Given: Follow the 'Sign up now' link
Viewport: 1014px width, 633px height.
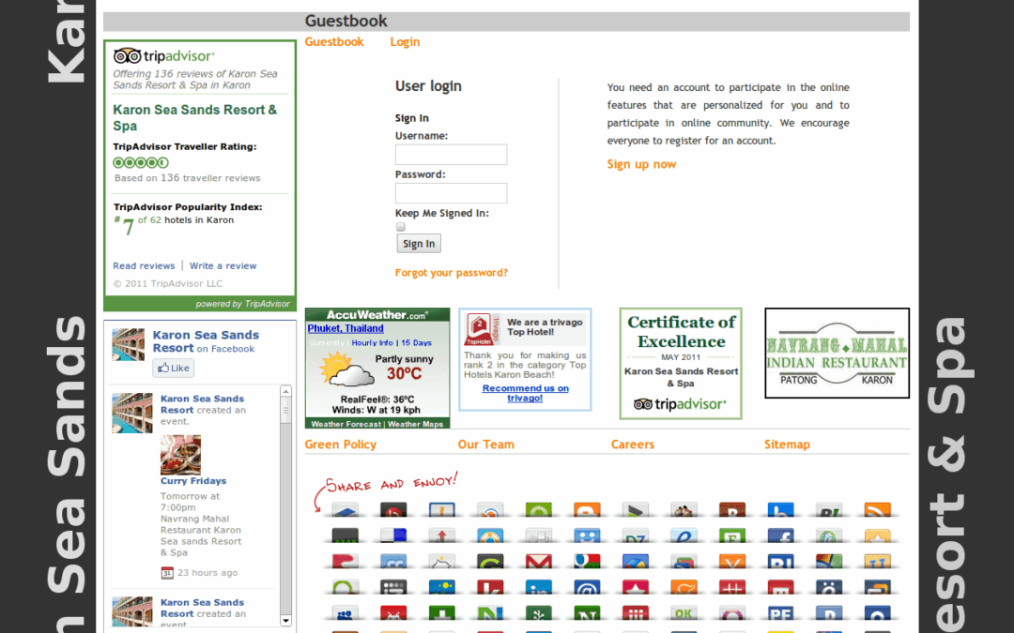Looking at the screenshot, I should [641, 164].
